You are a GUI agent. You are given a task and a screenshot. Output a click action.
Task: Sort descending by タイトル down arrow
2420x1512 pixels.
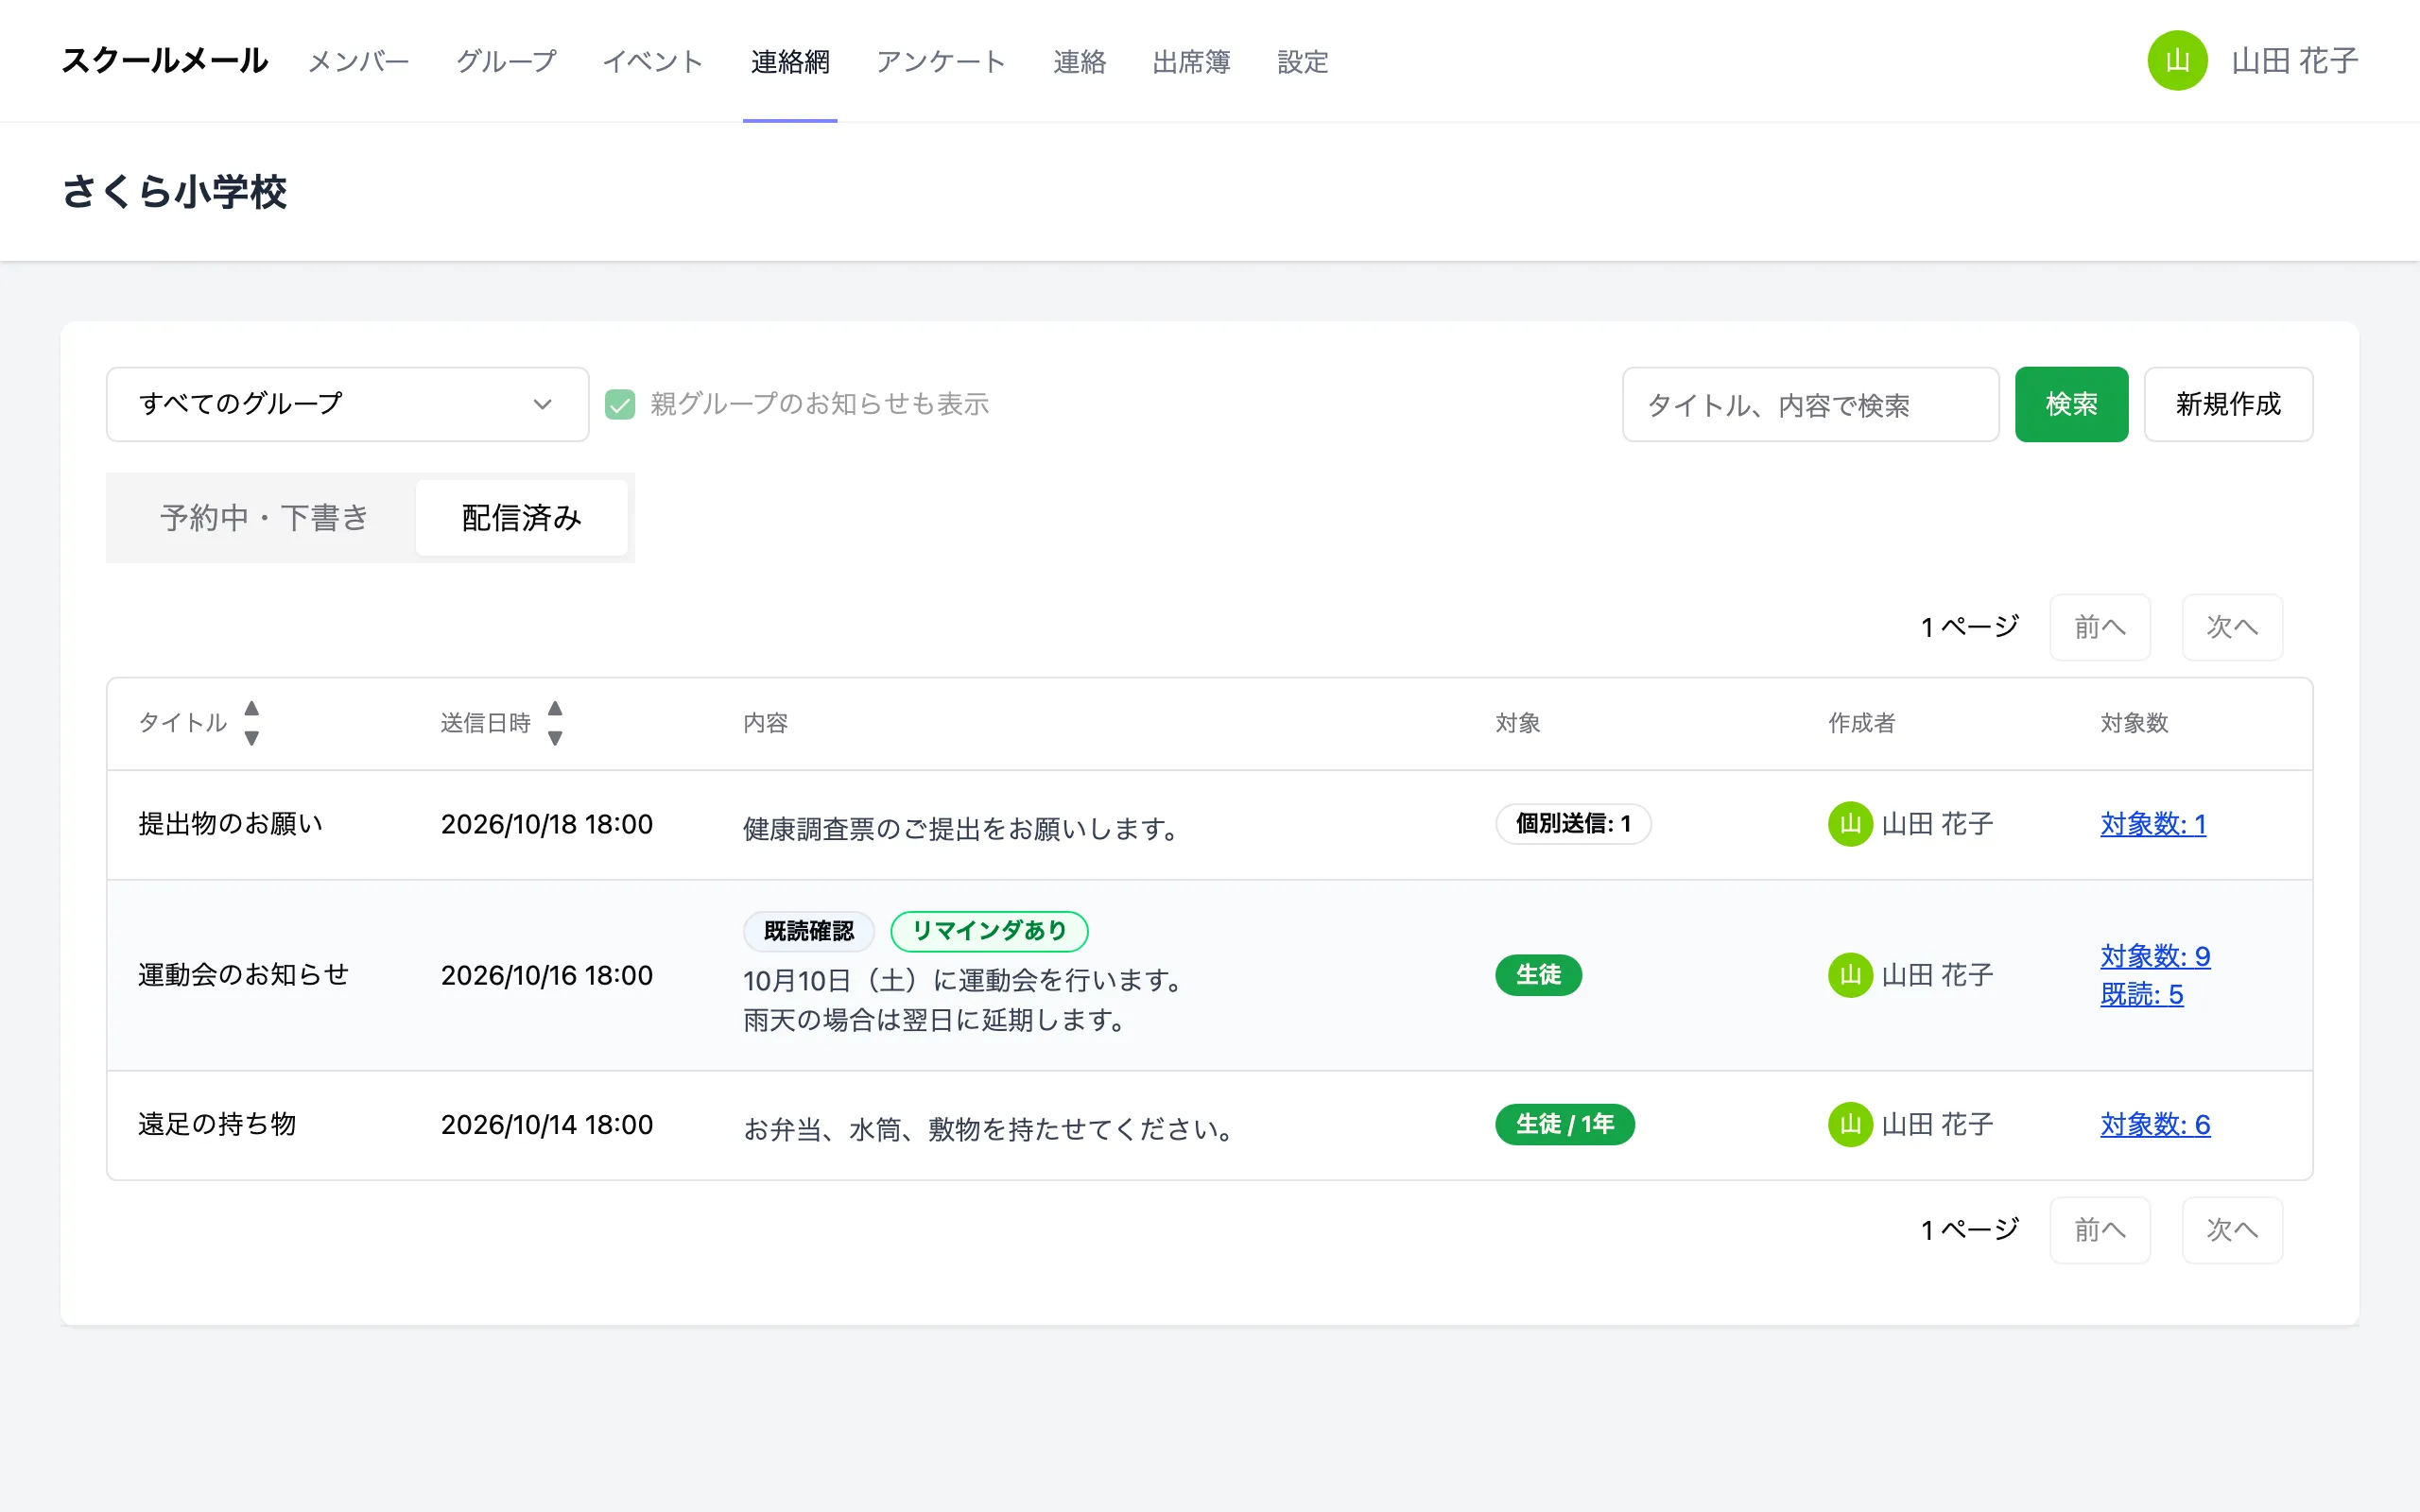(x=252, y=738)
